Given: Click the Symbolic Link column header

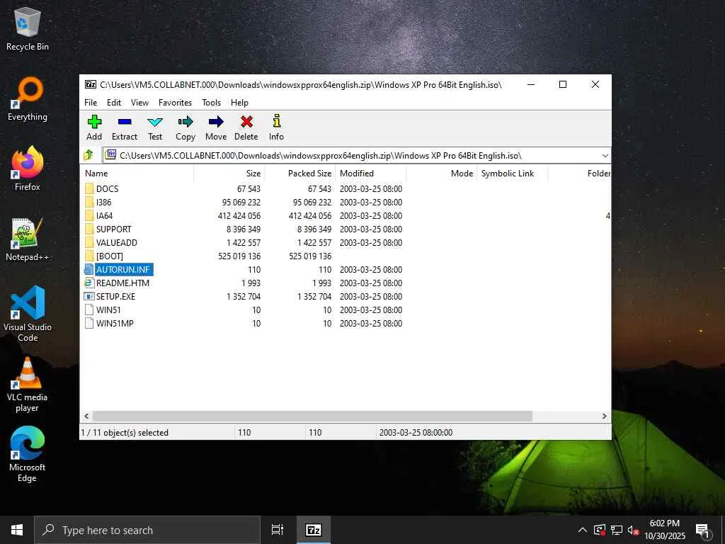Looking at the screenshot, I should point(513,174).
